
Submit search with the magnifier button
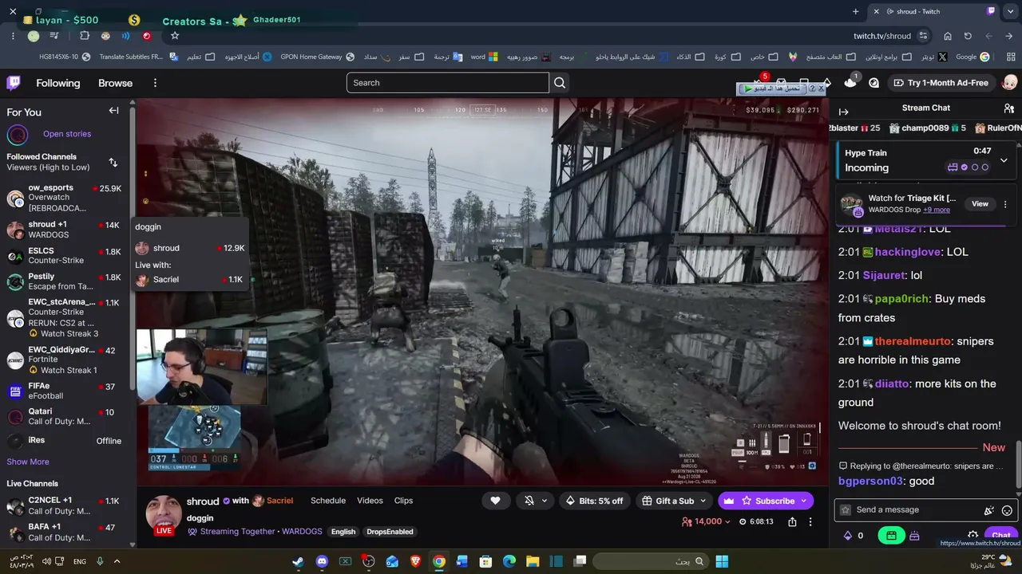click(x=560, y=83)
